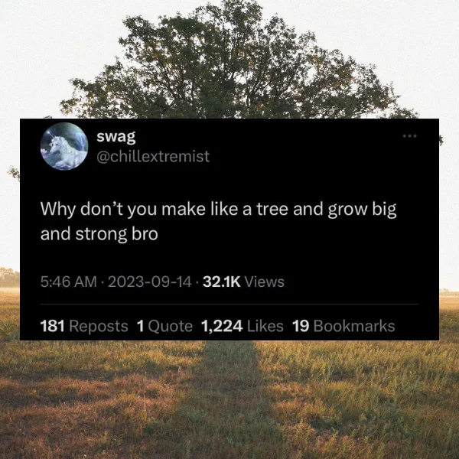Show the 181 Reposts list
Image resolution: width=459 pixels, height=459 pixels.
[x=84, y=326]
